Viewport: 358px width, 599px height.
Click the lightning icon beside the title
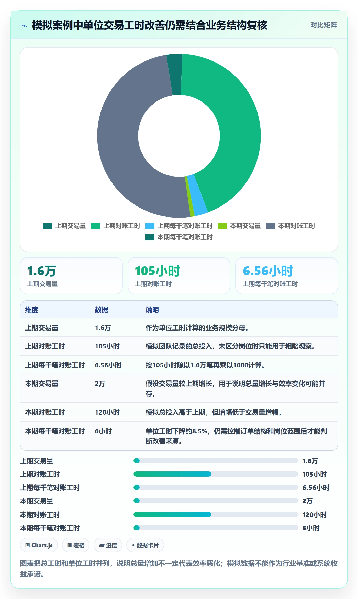pos(24,26)
